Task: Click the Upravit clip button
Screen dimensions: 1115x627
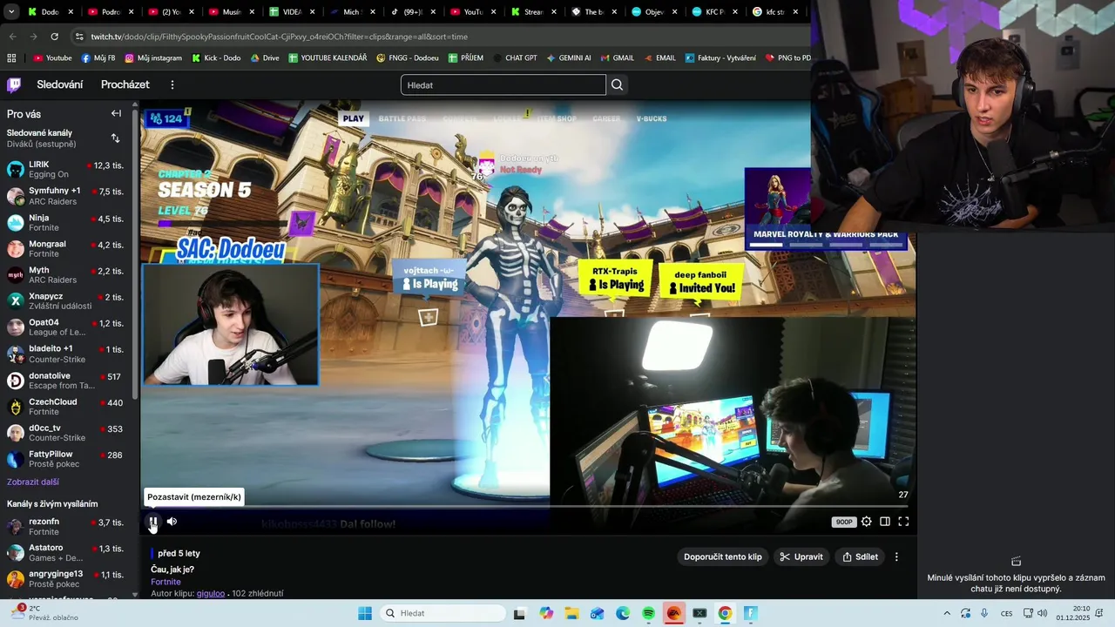Action: 801,556
